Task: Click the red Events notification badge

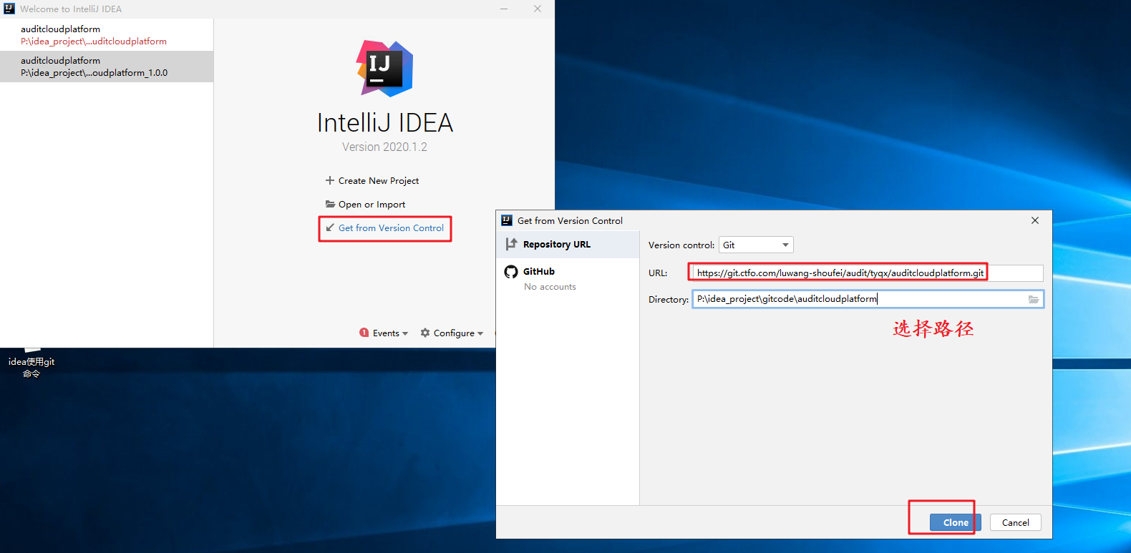Action: tap(364, 333)
